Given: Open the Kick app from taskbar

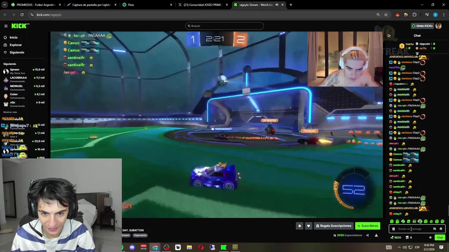Looking at the screenshot, I should pos(223,247).
